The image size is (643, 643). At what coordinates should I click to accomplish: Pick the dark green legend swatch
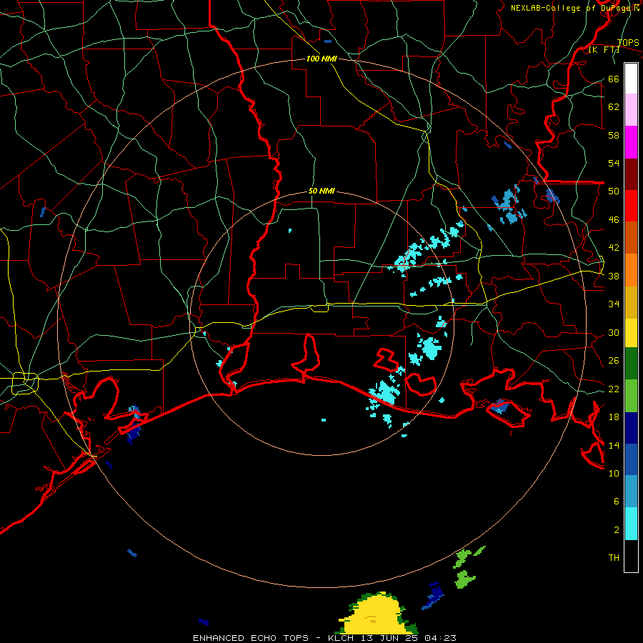631,364
